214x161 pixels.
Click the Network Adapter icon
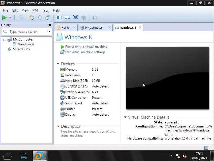point(63,92)
